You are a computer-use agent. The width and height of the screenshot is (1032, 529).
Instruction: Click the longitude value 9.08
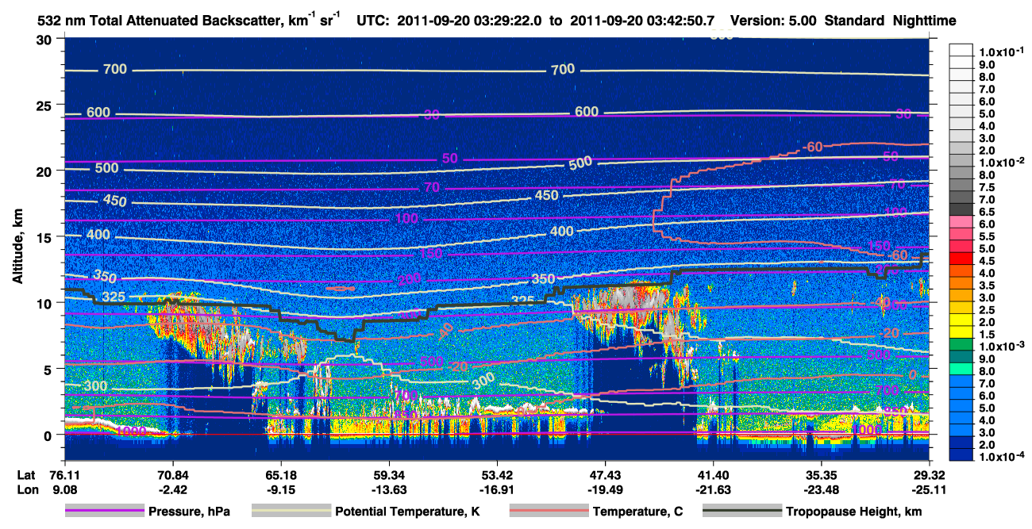click(64, 489)
